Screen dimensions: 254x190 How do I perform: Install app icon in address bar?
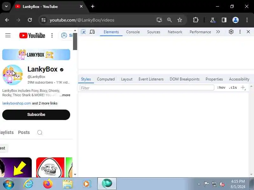coord(159,20)
